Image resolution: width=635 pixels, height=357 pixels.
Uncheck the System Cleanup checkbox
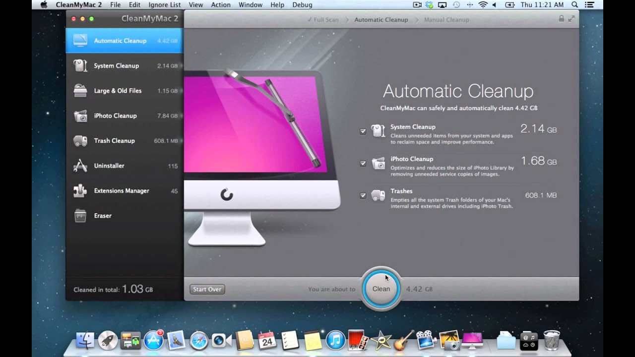363,131
